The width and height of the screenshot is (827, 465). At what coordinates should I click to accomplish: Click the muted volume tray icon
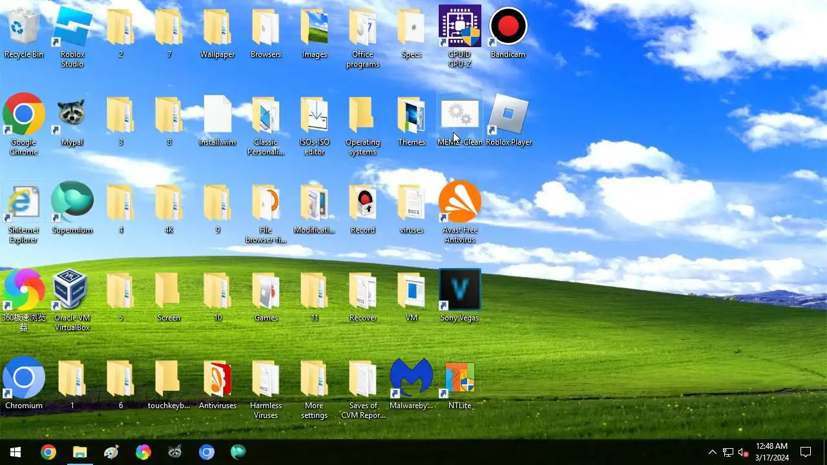tap(744, 452)
